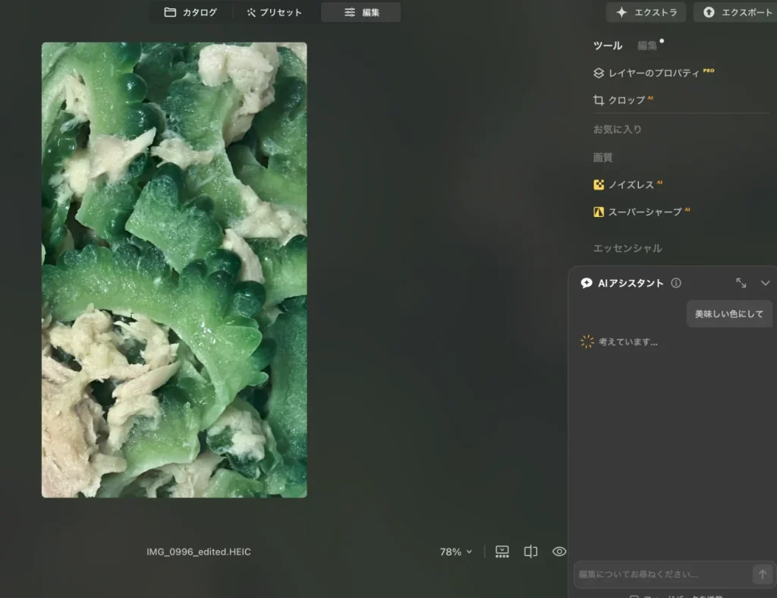Viewport: 777px width, 598px height.
Task: Switch to the ツール tab in right panel
Action: (x=607, y=46)
